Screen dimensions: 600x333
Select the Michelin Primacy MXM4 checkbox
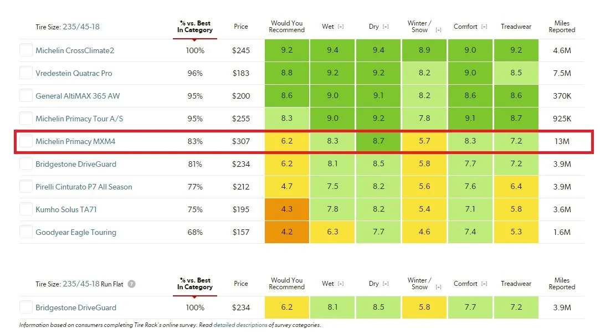(x=25, y=141)
